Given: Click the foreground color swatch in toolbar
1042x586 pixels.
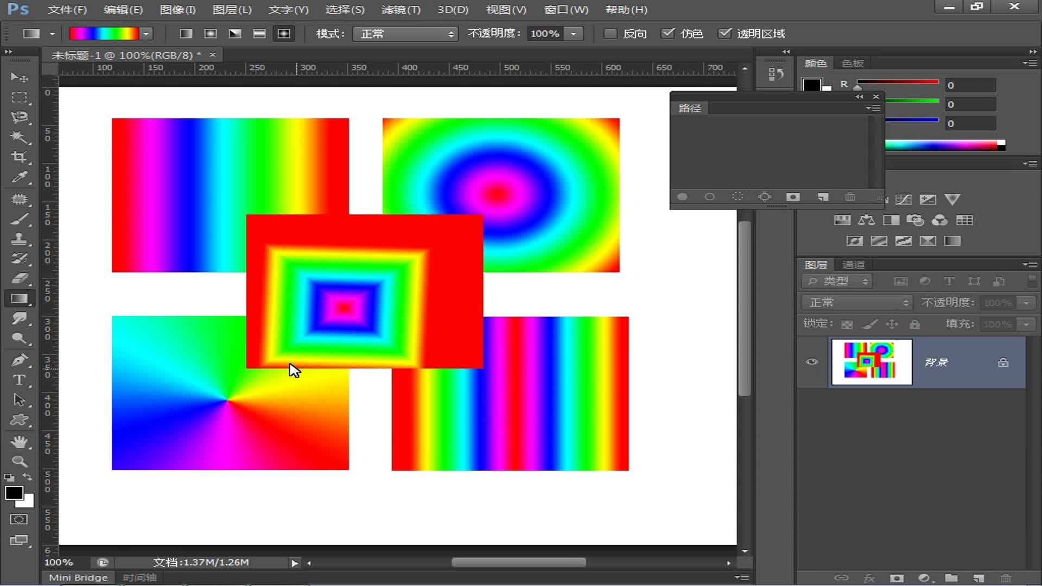Looking at the screenshot, I should pos(14,493).
